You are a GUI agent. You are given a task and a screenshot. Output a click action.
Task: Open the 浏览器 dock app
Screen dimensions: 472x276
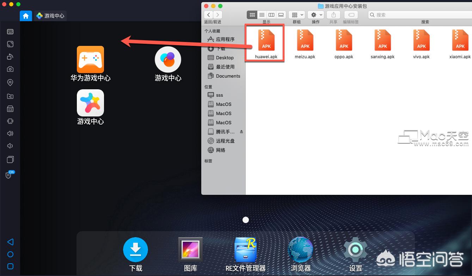click(x=301, y=254)
